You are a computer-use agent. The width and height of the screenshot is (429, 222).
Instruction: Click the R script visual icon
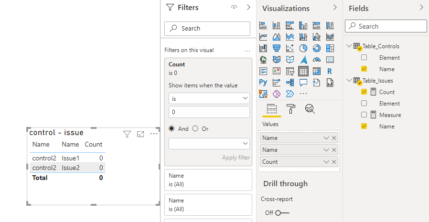point(330,71)
